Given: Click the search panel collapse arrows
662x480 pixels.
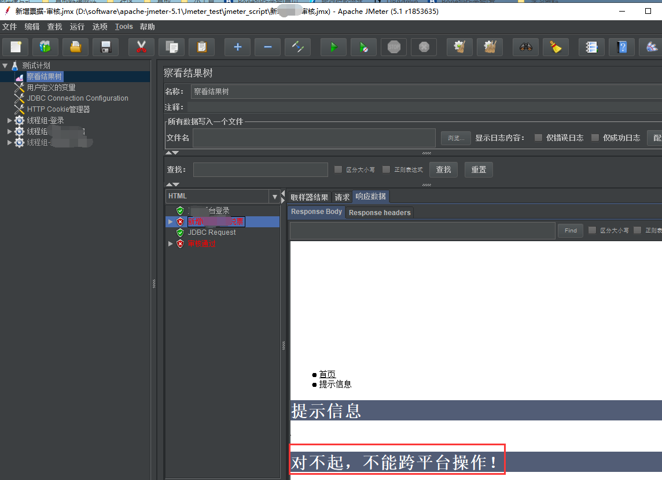Looking at the screenshot, I should coord(172,184).
